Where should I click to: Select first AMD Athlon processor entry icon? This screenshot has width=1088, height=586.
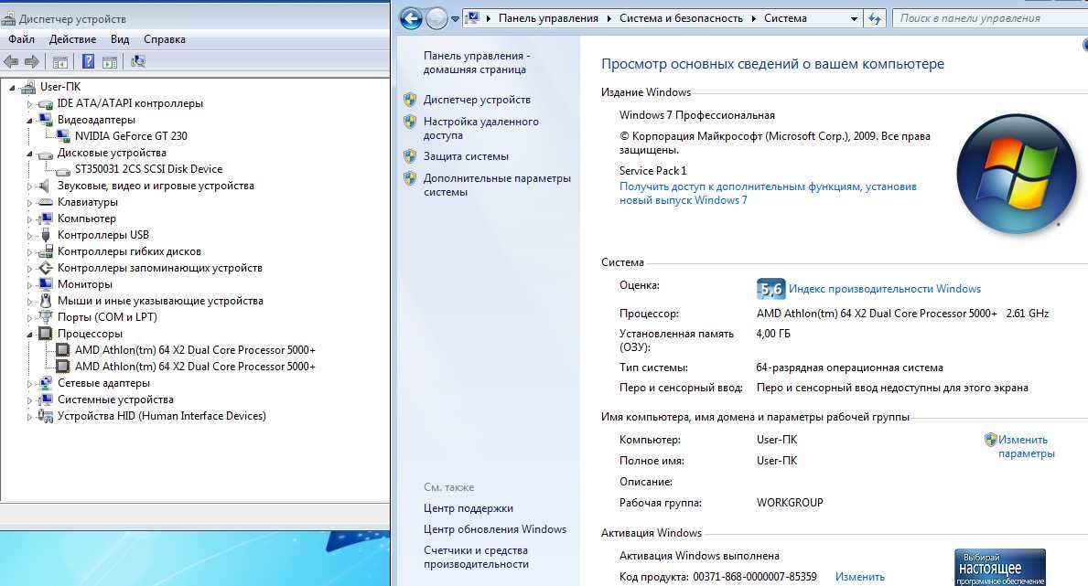click(63, 350)
